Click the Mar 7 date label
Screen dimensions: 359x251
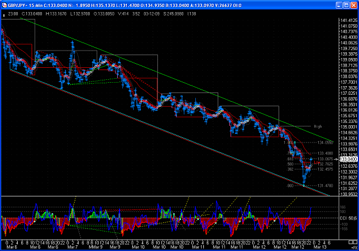coord(72,247)
